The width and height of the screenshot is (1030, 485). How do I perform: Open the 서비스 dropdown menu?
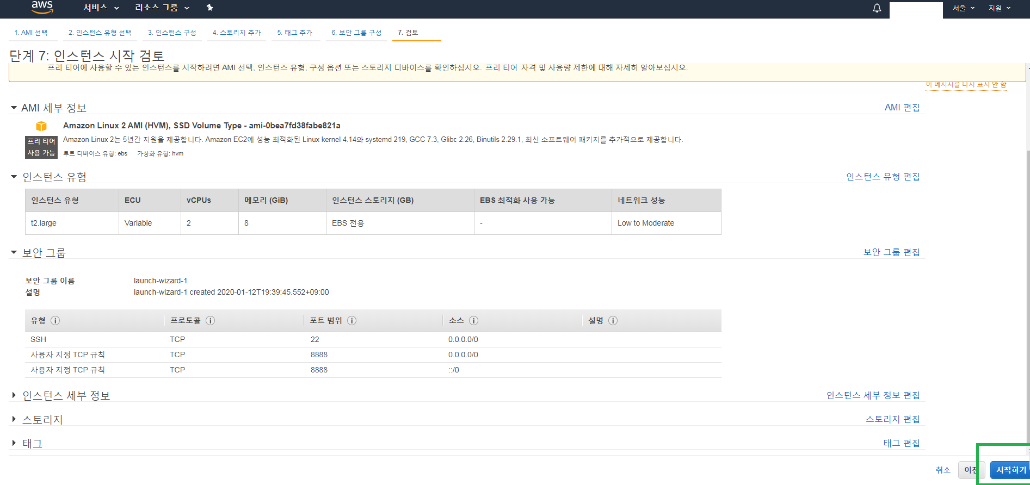[x=101, y=8]
